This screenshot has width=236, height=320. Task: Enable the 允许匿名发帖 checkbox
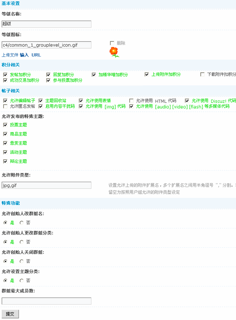click(x=5, y=106)
